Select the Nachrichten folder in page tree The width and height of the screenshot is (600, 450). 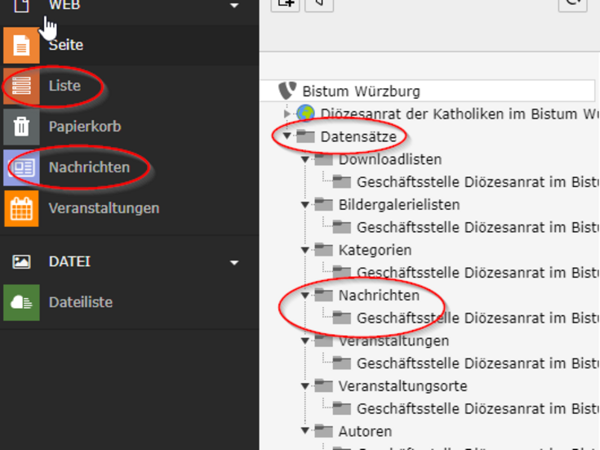pos(379,295)
